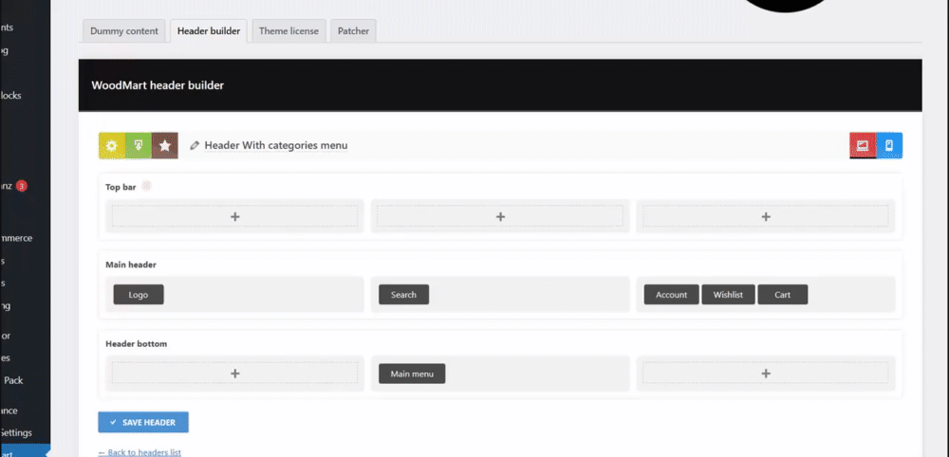
Task: Click the Account element block
Action: (x=671, y=294)
